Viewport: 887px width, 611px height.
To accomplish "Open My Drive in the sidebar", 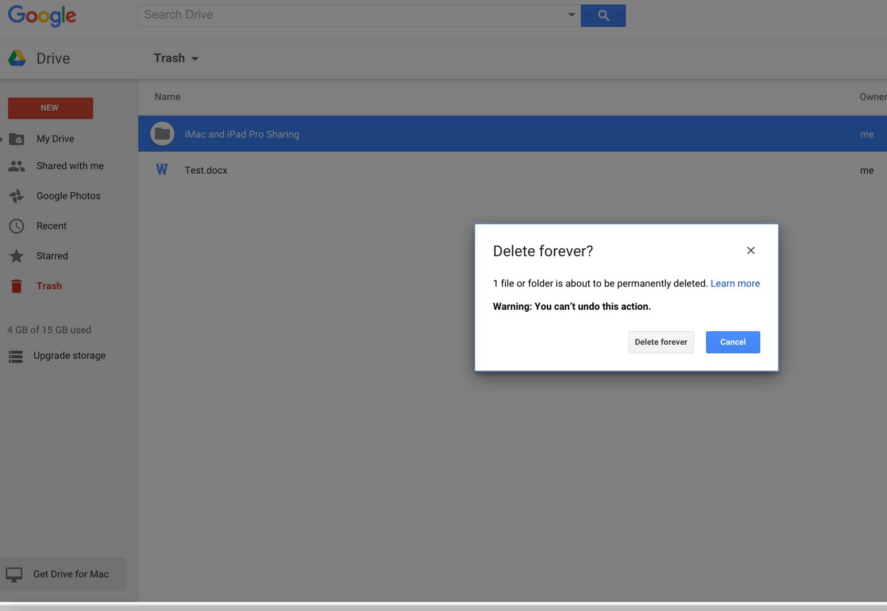I will [55, 139].
